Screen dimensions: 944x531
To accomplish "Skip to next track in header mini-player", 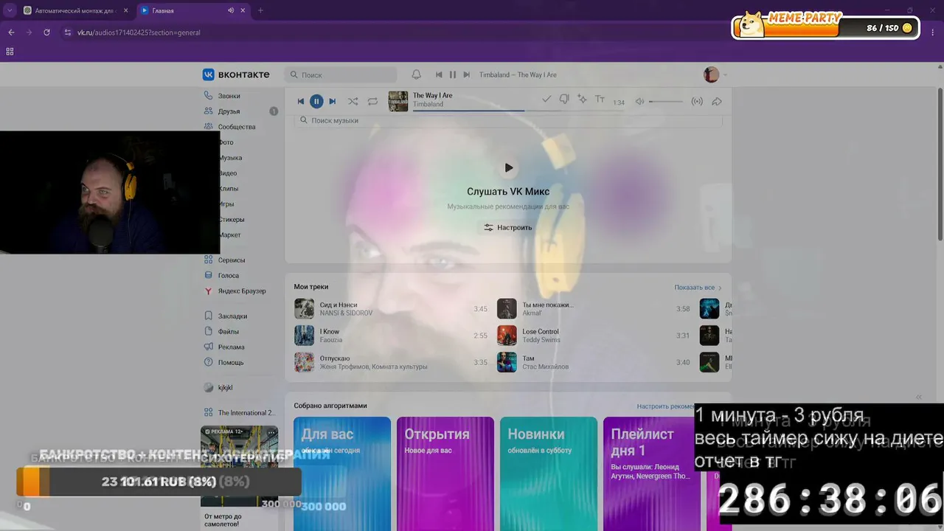I will tap(466, 74).
